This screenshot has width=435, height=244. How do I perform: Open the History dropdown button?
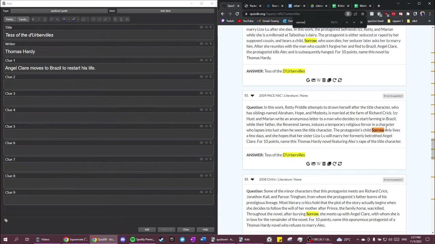coord(167,229)
